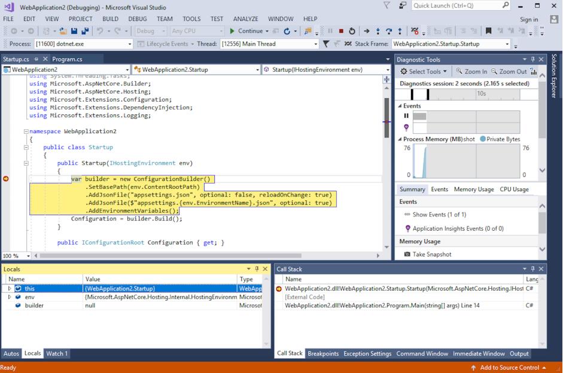Click the feedback icon in the title bar
Viewport: 563px width, 373px height.
pyautogui.click(x=401, y=5)
